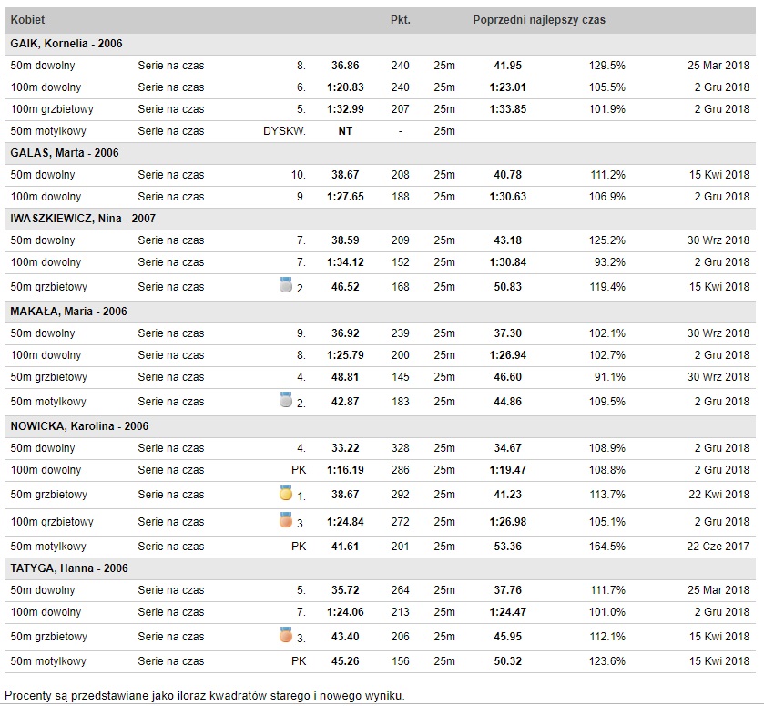Screen dimensions: 764x706
Task: Select TATYGA, Hanna - 2006 header
Action: click(69, 568)
